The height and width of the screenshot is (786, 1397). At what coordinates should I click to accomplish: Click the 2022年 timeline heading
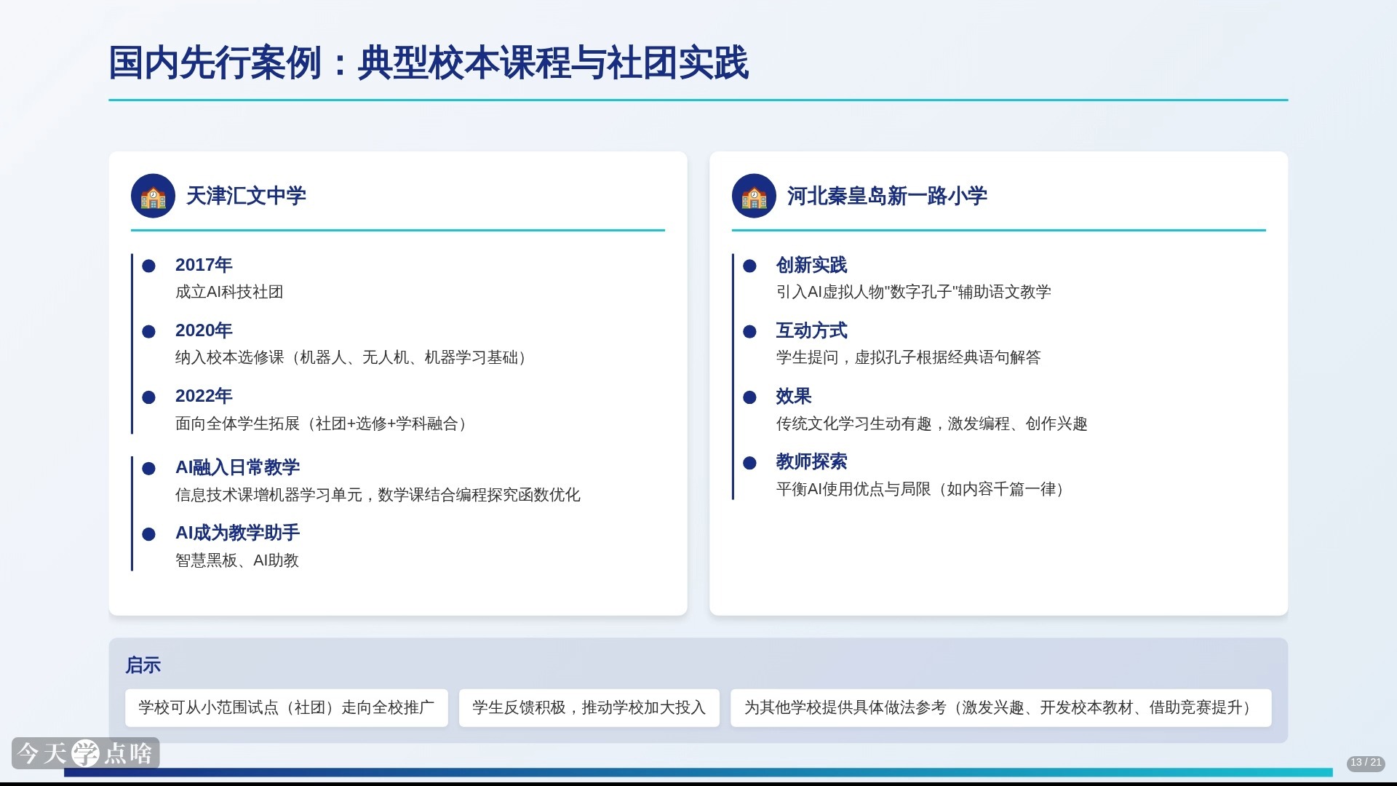coord(204,396)
